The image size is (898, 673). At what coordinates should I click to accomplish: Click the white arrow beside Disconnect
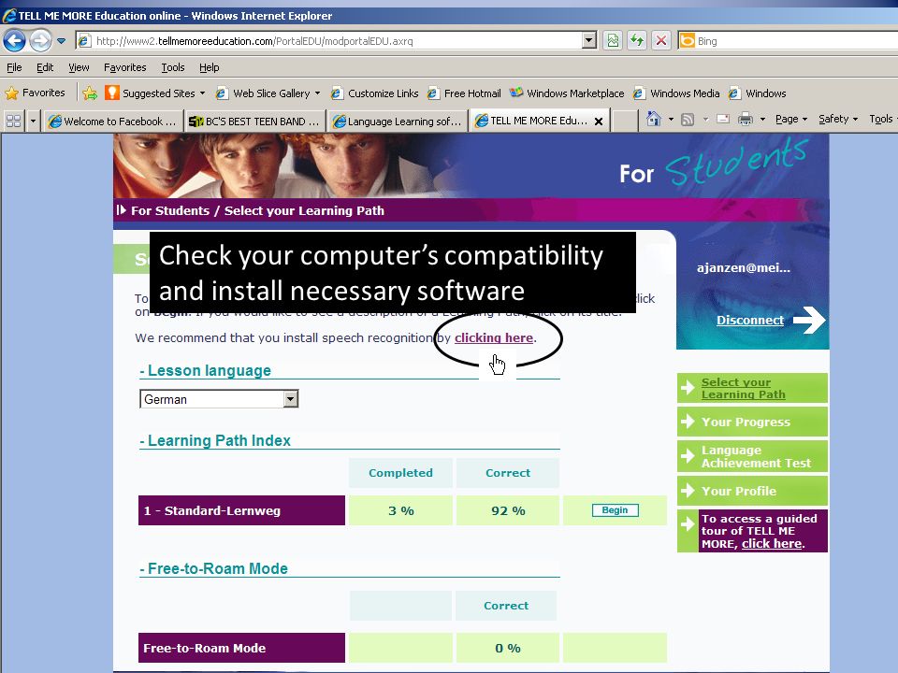808,320
